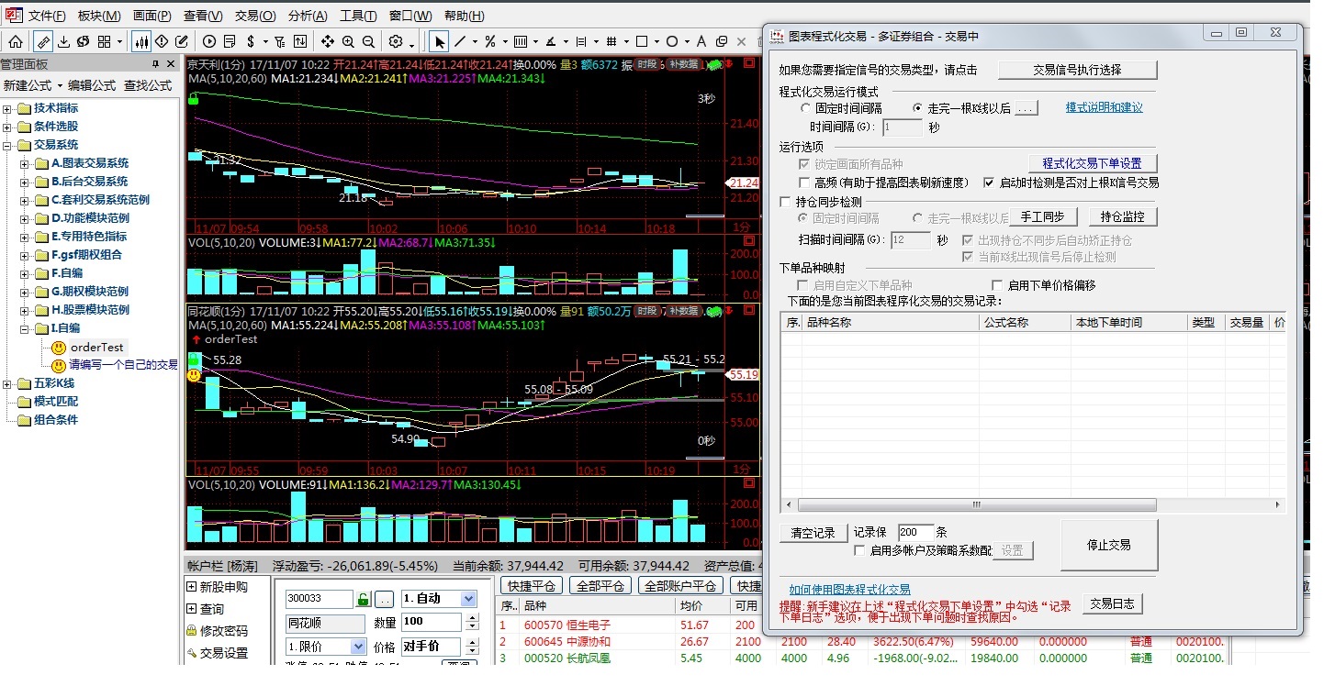This screenshot has width=1335, height=686.
Task: Click the Home icon in toolbar
Action: (x=16, y=41)
